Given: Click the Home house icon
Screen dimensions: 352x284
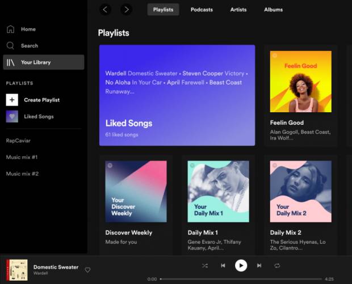Looking at the screenshot, I should (x=10, y=29).
